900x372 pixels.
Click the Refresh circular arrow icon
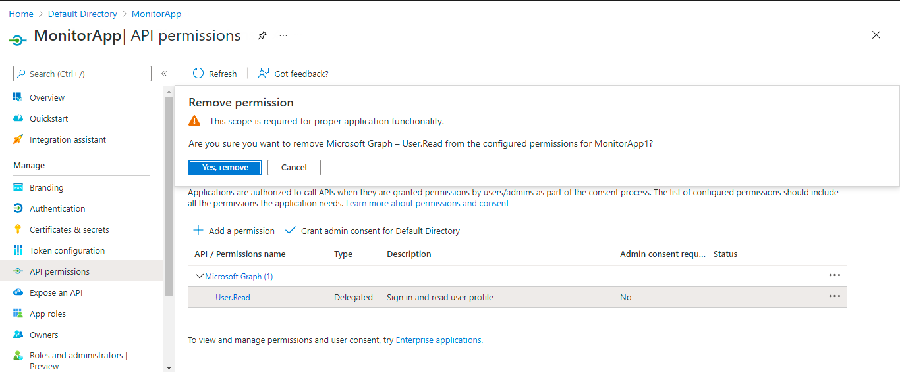tap(198, 74)
